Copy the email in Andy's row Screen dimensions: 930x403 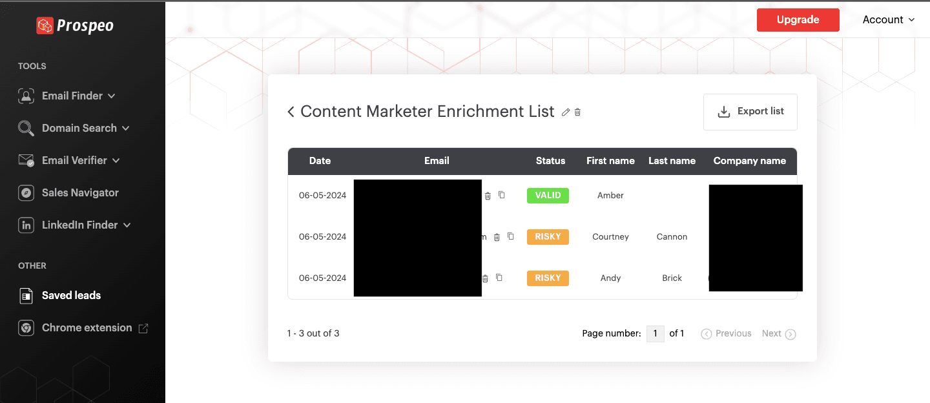pos(499,278)
